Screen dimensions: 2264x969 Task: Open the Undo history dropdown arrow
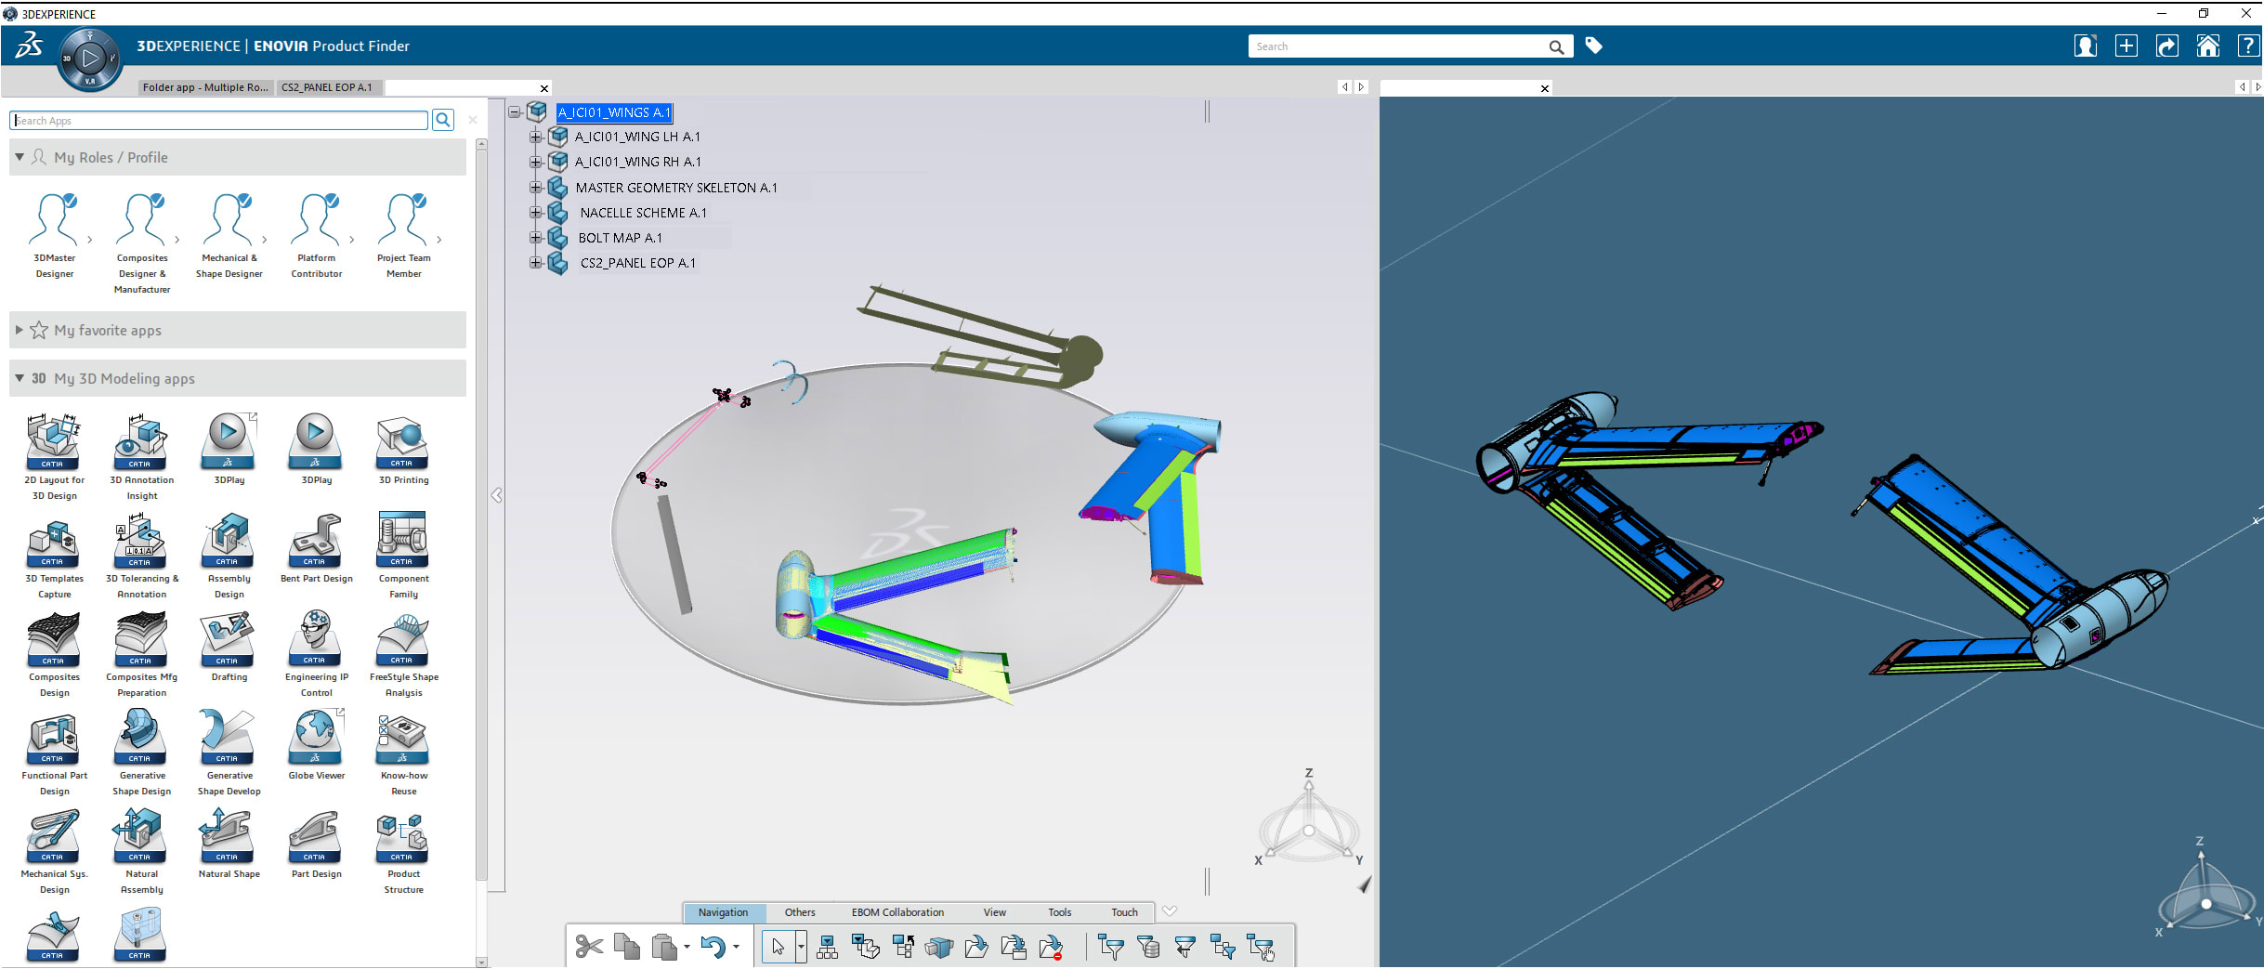(x=736, y=948)
